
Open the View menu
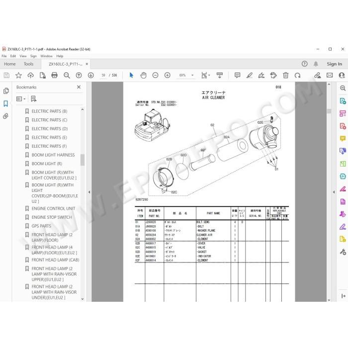pos(23,56)
